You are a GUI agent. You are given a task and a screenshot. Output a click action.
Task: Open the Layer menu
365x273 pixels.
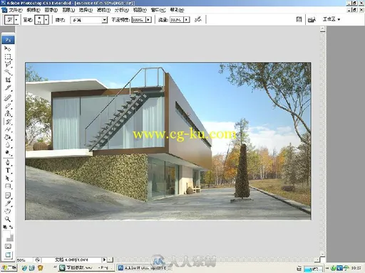pos(68,10)
